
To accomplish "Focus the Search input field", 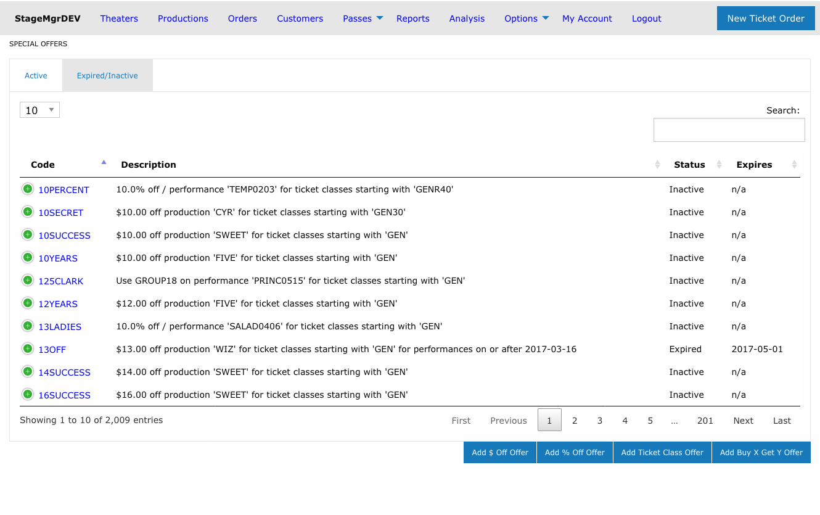I will pyautogui.click(x=729, y=130).
